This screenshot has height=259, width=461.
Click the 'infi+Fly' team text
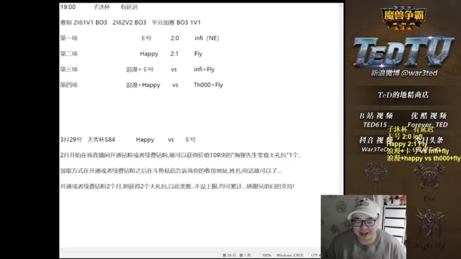click(204, 69)
